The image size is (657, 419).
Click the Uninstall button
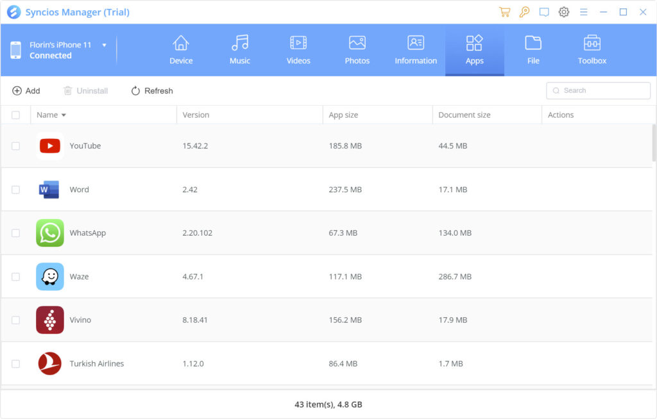(x=85, y=91)
